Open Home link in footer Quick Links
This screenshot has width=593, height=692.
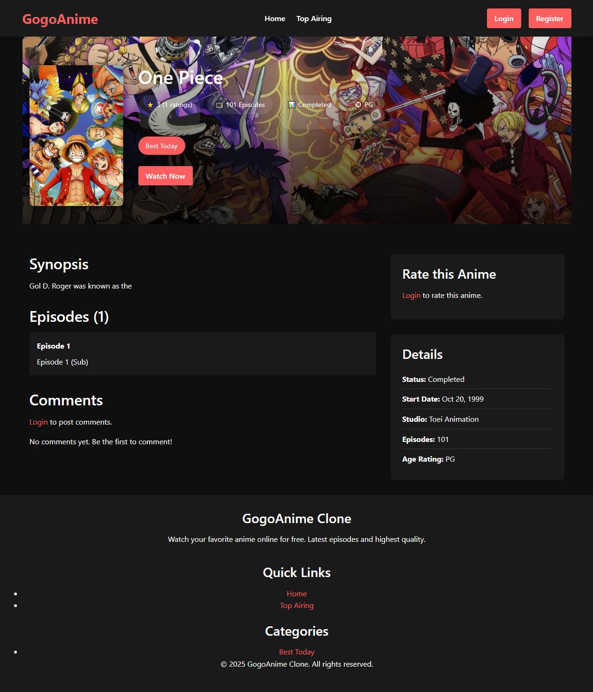(x=296, y=594)
